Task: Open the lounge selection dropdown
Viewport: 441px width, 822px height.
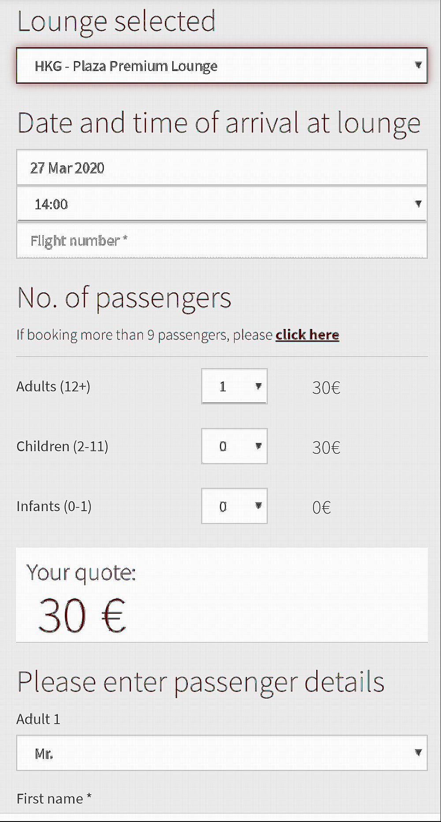Action: click(220, 66)
